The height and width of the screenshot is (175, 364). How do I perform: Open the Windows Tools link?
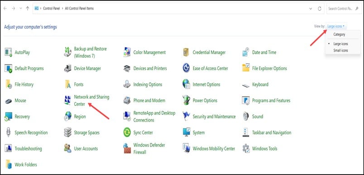(x=265, y=149)
